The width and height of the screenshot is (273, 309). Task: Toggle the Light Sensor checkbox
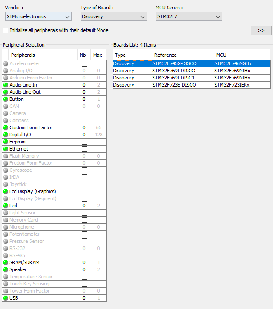pos(84,213)
